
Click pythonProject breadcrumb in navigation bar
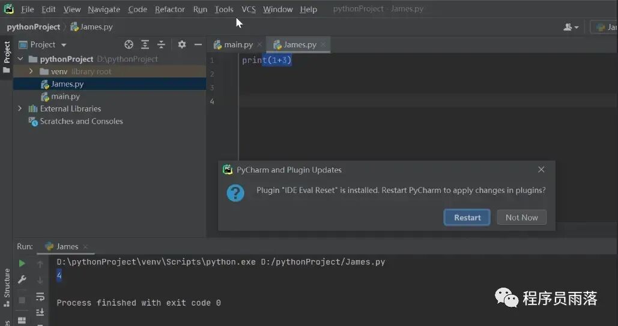[34, 27]
